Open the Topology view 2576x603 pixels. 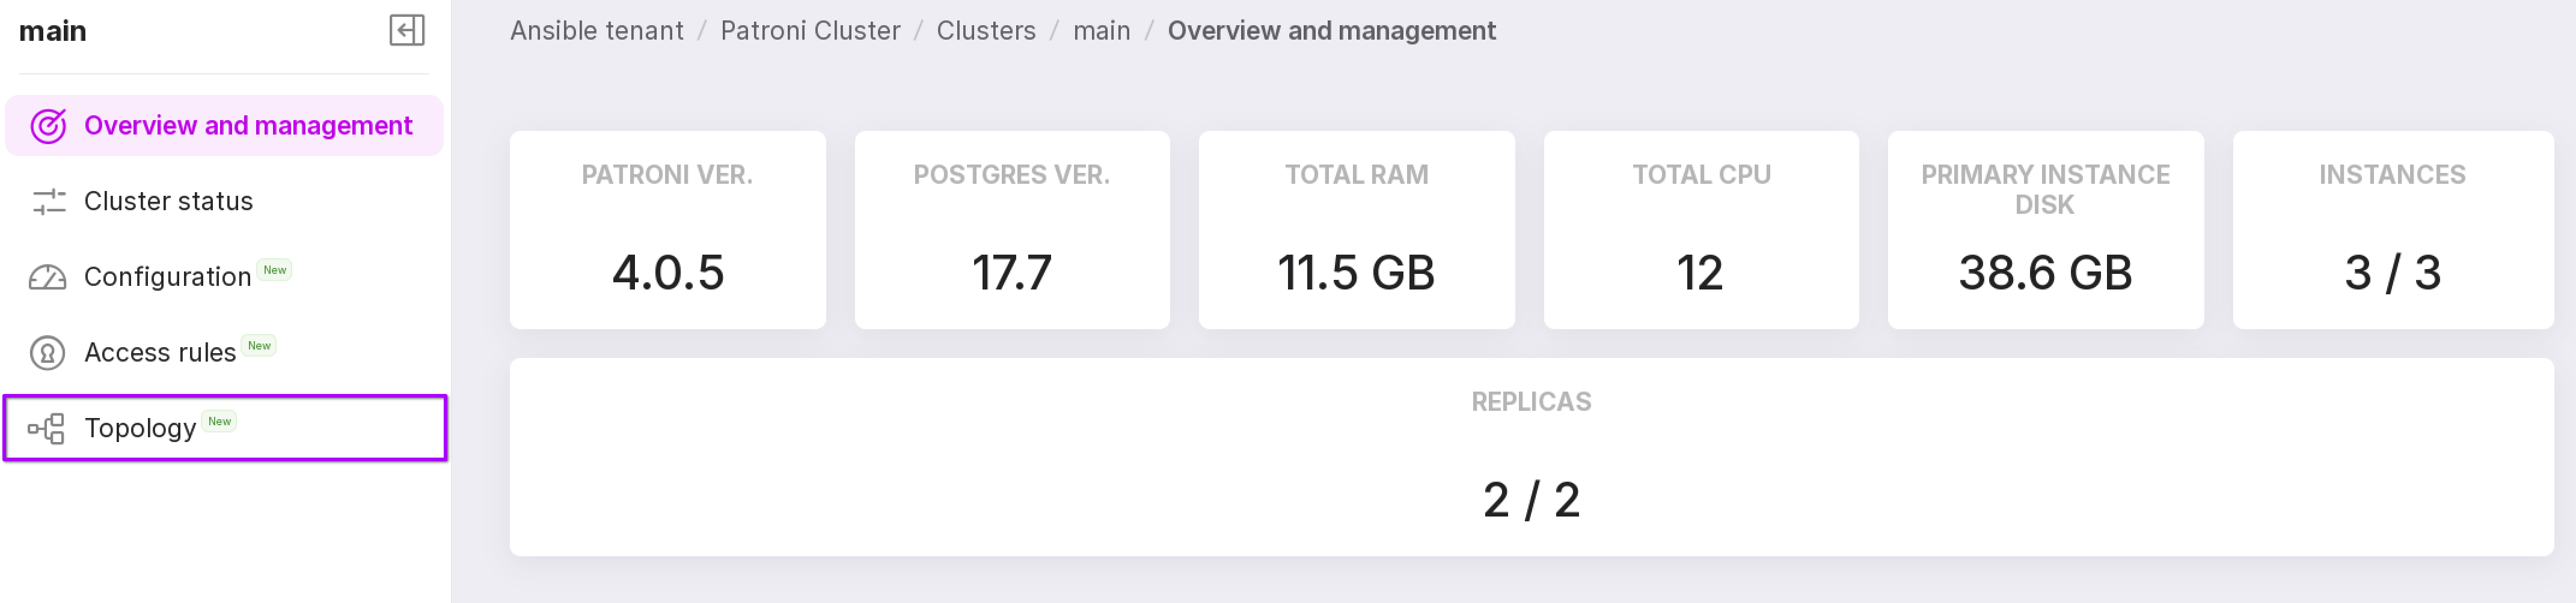(140, 428)
